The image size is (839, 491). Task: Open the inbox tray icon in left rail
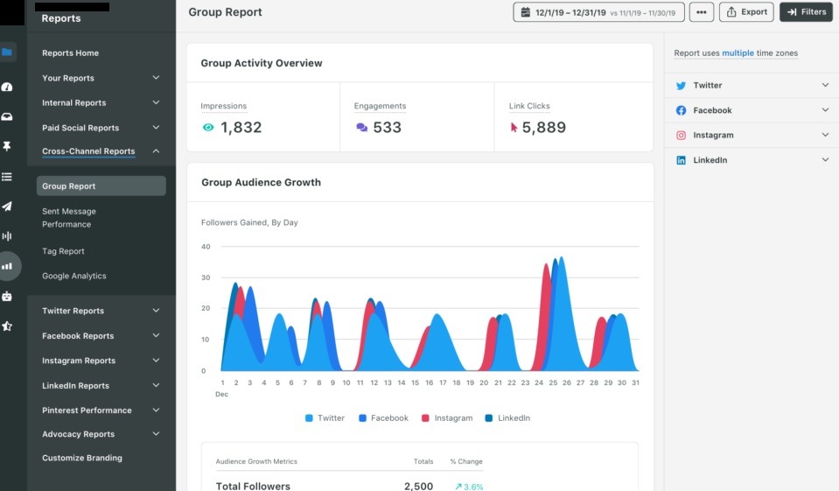tap(7, 116)
